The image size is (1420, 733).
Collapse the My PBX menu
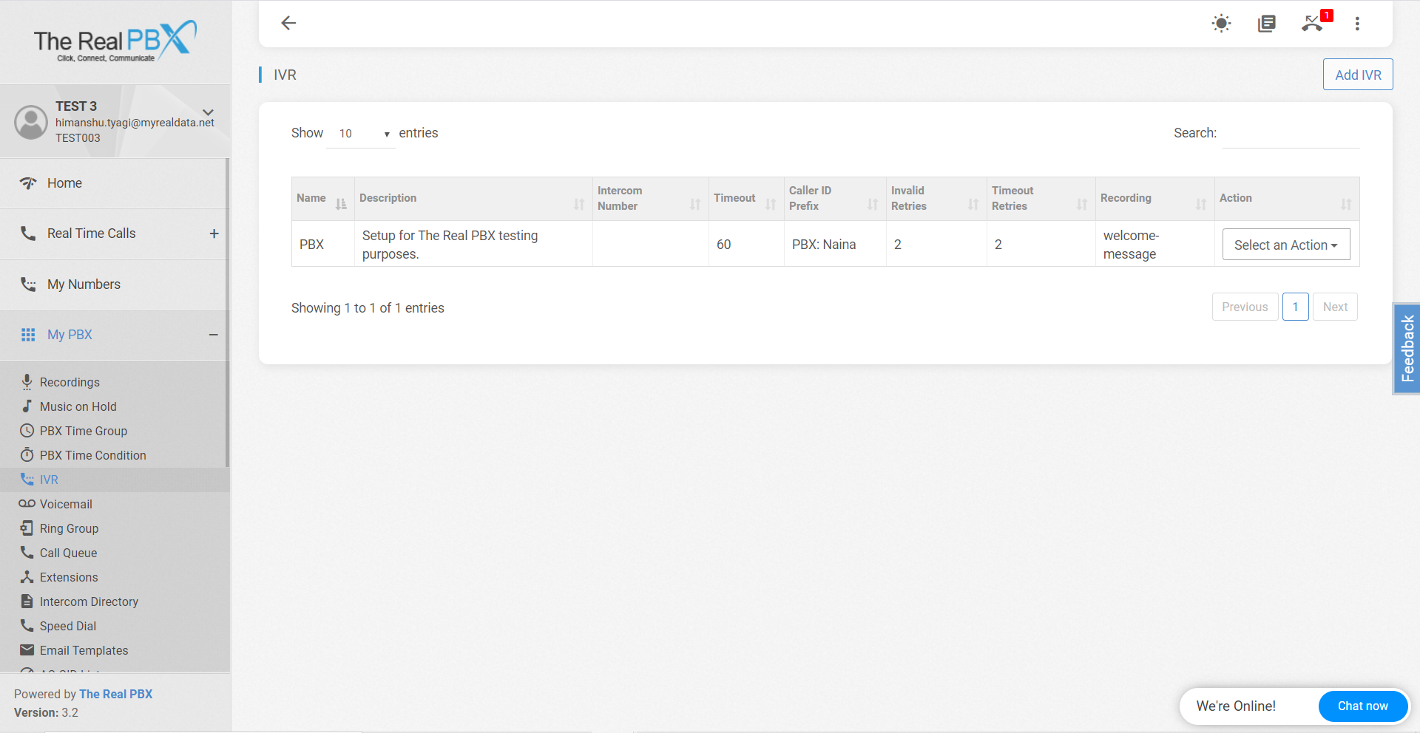coord(214,335)
